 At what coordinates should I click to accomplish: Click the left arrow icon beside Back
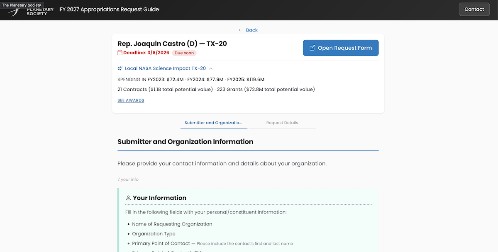tap(241, 30)
